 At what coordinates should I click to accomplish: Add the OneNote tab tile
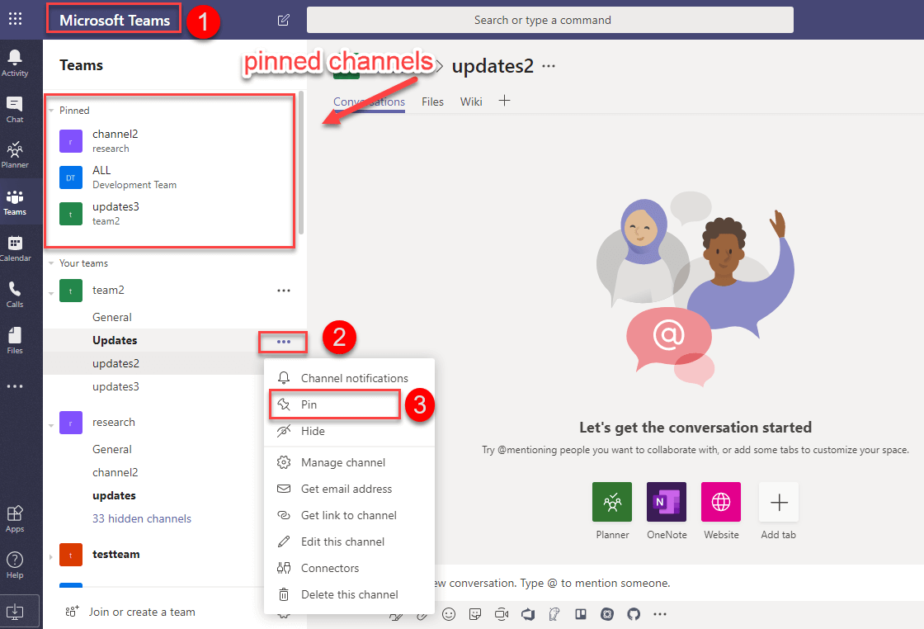[667, 502]
